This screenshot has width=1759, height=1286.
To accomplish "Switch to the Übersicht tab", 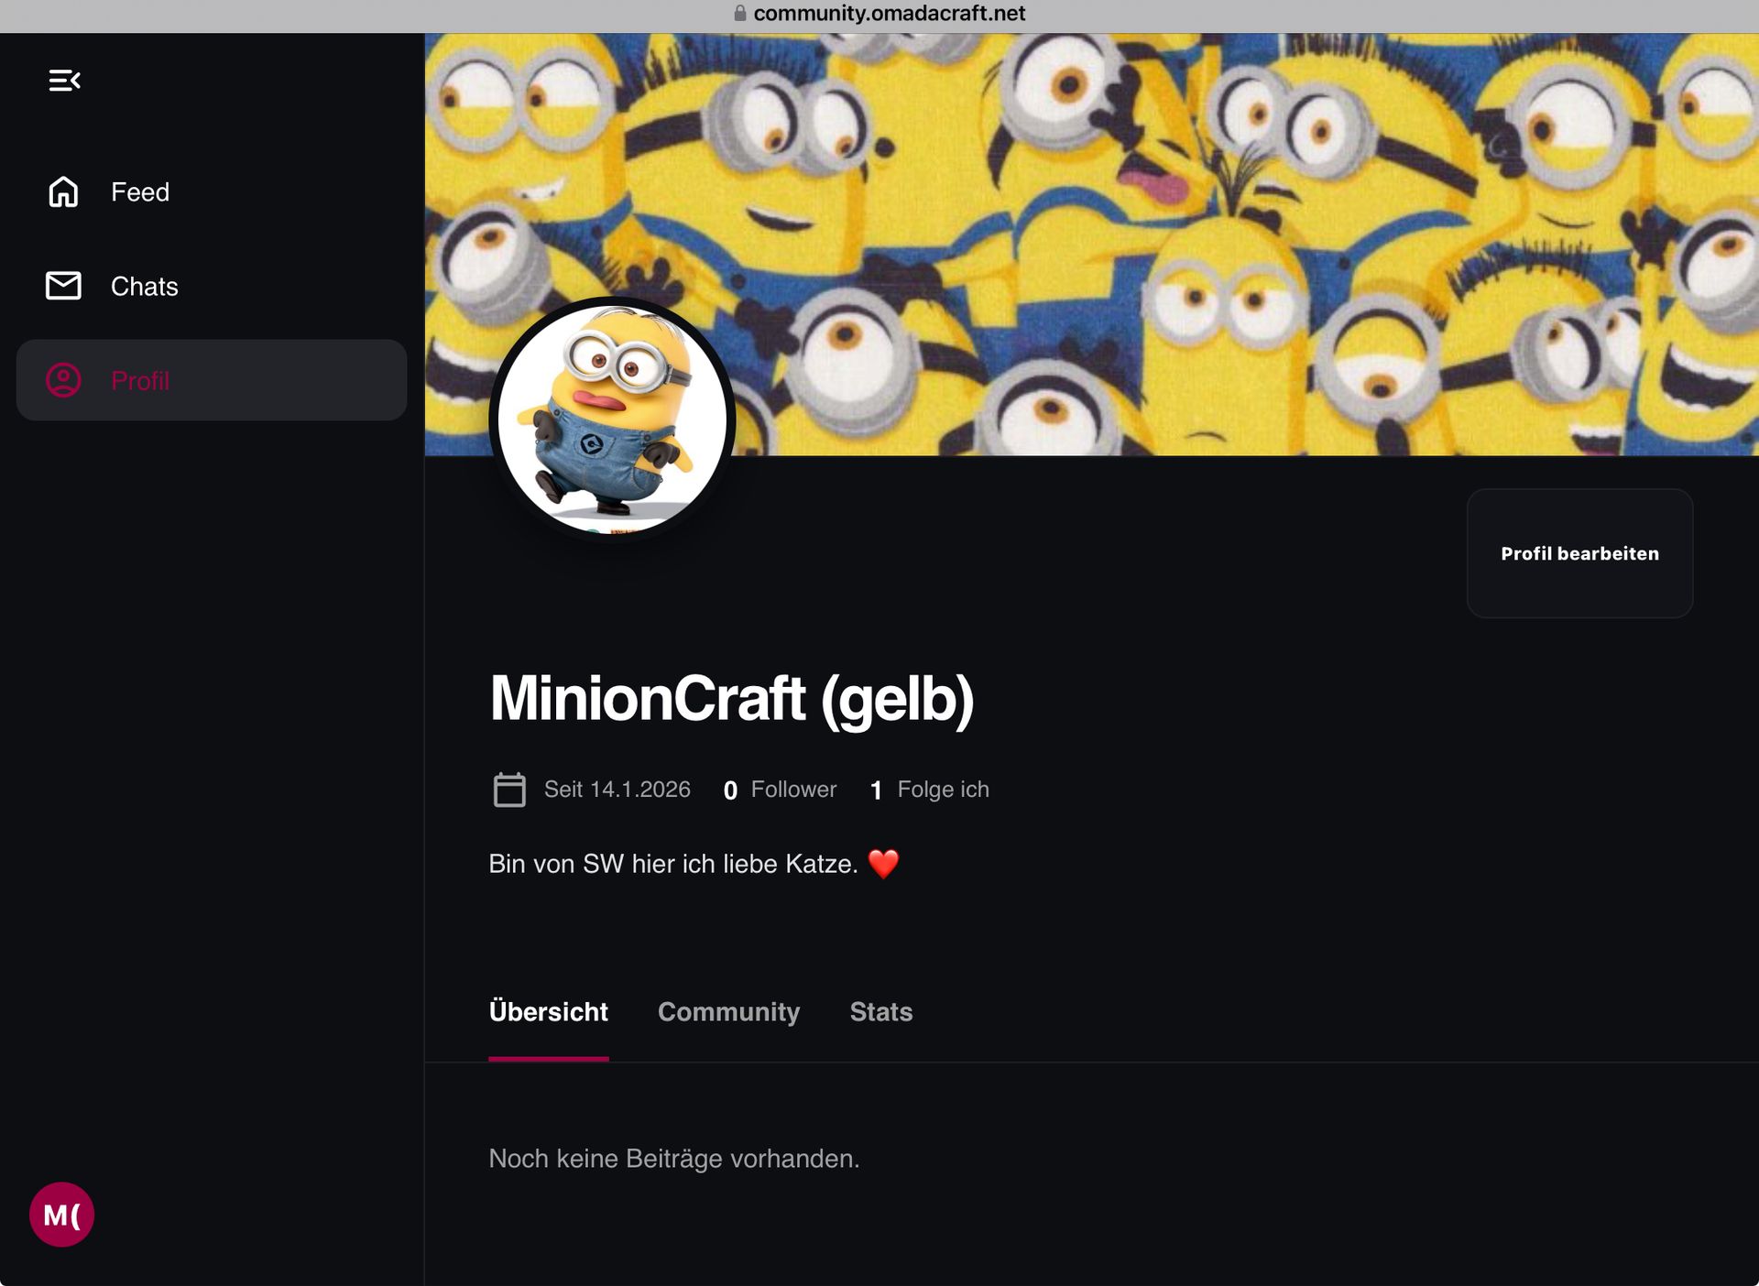I will pos(548,1012).
